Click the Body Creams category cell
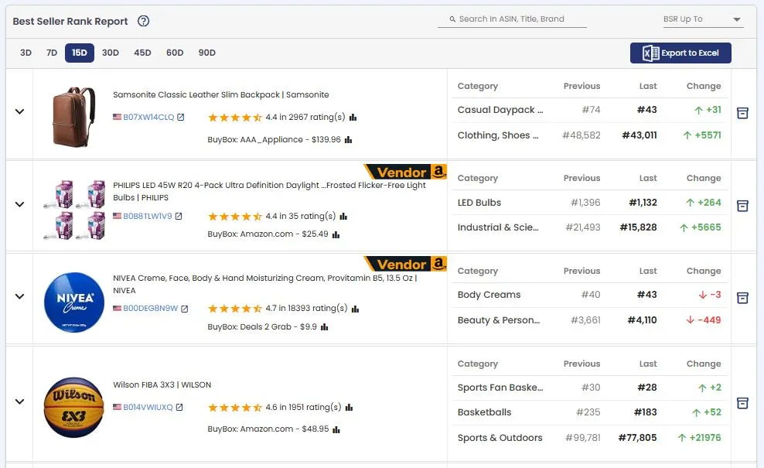Image resolution: width=764 pixels, height=468 pixels. click(489, 295)
